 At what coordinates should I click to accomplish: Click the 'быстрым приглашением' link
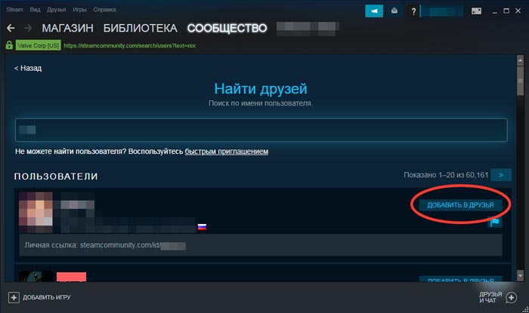click(x=227, y=152)
